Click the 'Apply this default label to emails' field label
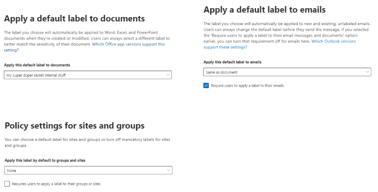 point(232,62)
